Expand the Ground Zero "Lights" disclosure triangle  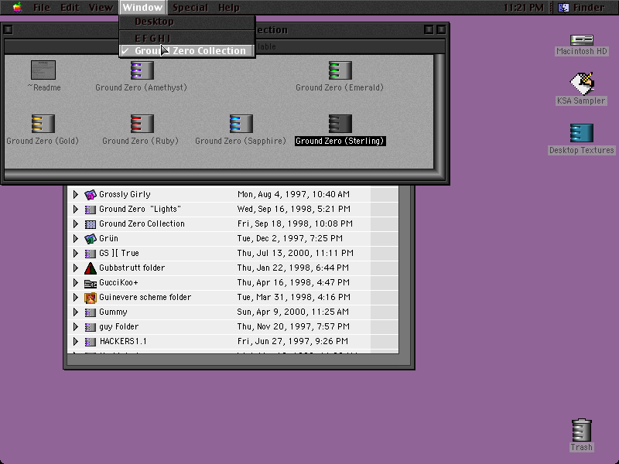tap(75, 209)
